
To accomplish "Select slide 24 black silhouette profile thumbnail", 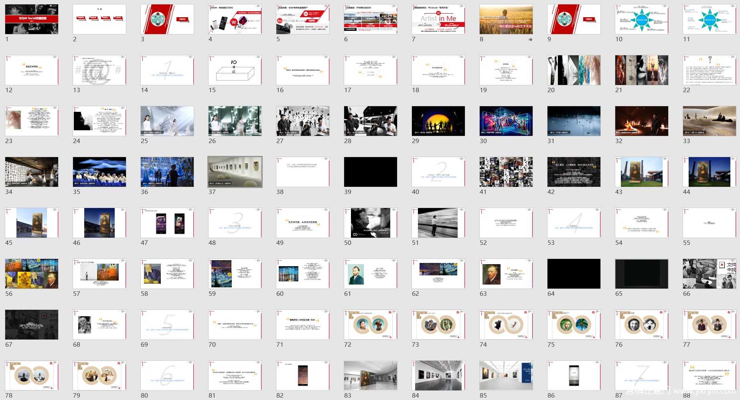I will (99, 121).
